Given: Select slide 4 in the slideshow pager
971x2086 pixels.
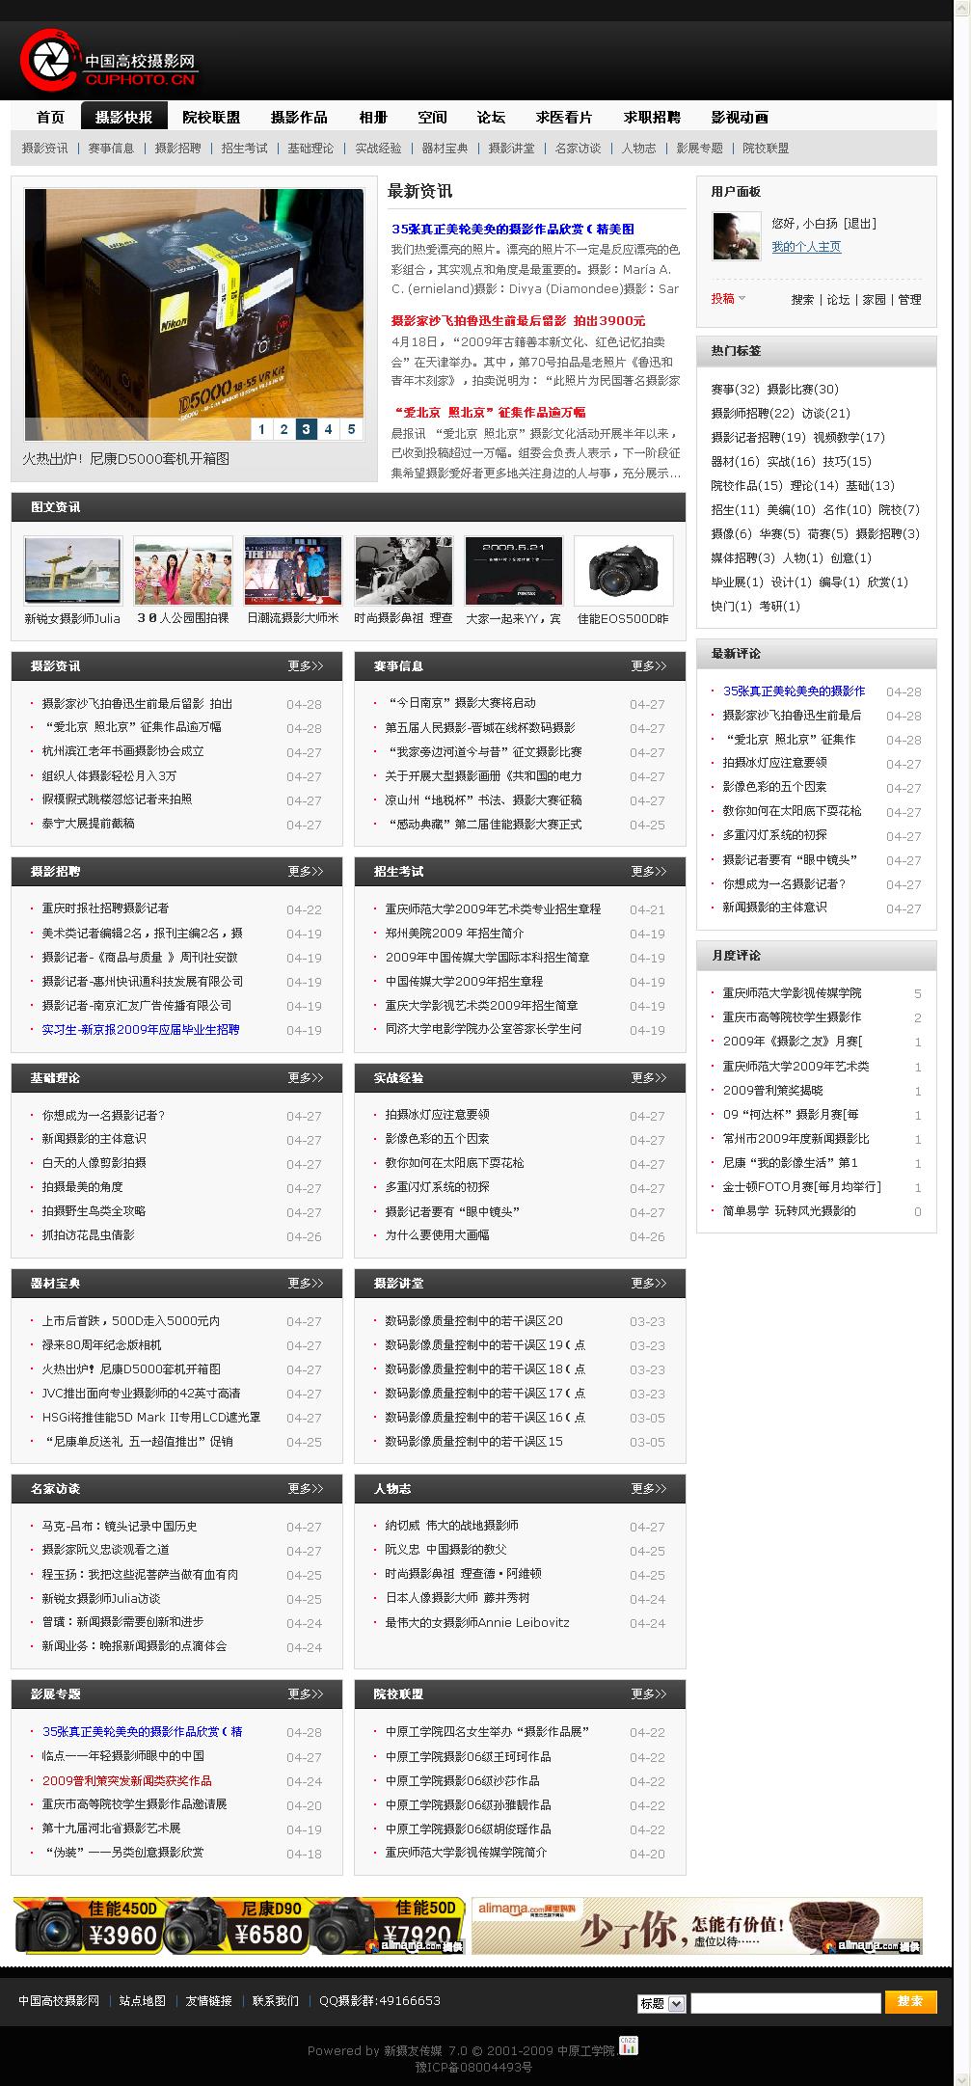Looking at the screenshot, I should coord(329,429).
